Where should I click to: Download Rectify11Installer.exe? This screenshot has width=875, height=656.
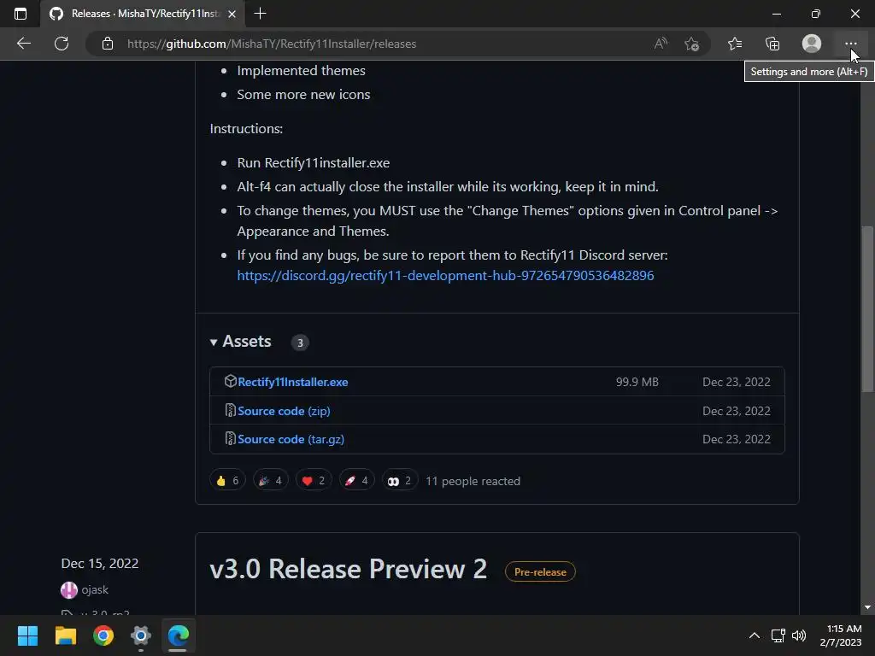coord(293,382)
